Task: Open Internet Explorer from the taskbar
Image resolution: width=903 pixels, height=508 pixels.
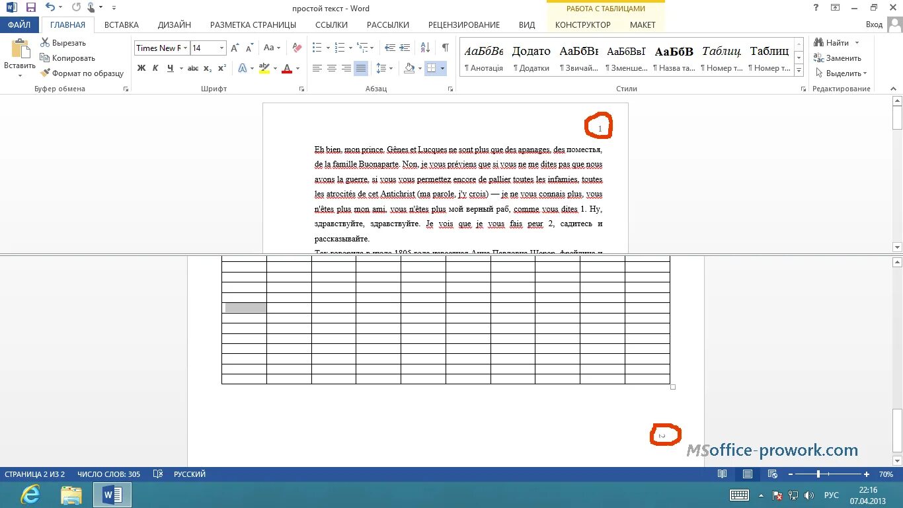Action: click(x=30, y=495)
